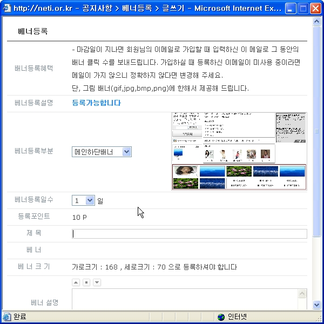Click the globe 인터넷 zone icon
The width and height of the screenshot is (324, 324).
tap(221, 317)
